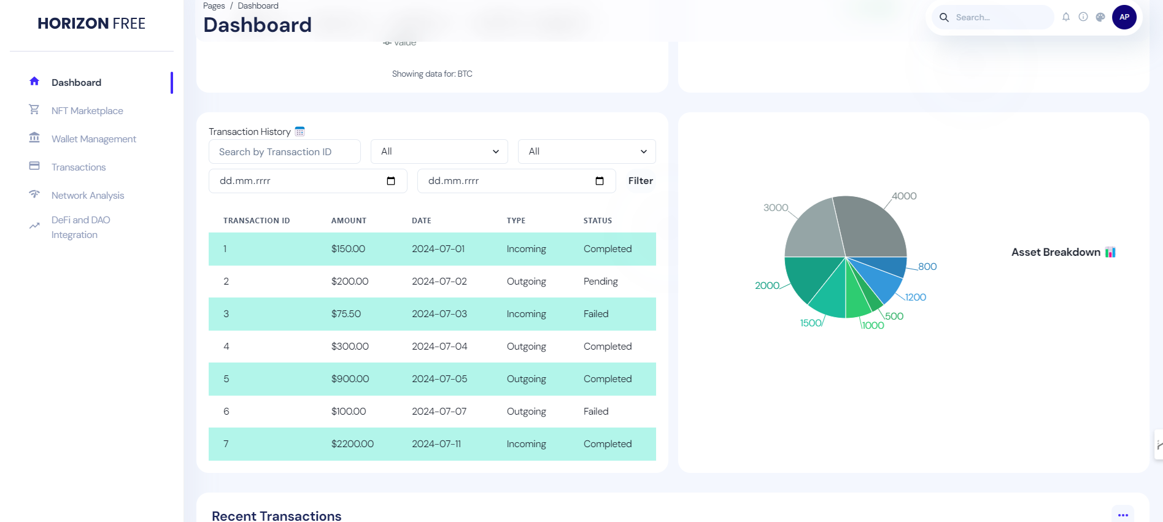
Task: Click the NFT Marketplace cart icon
Action: tap(34, 110)
